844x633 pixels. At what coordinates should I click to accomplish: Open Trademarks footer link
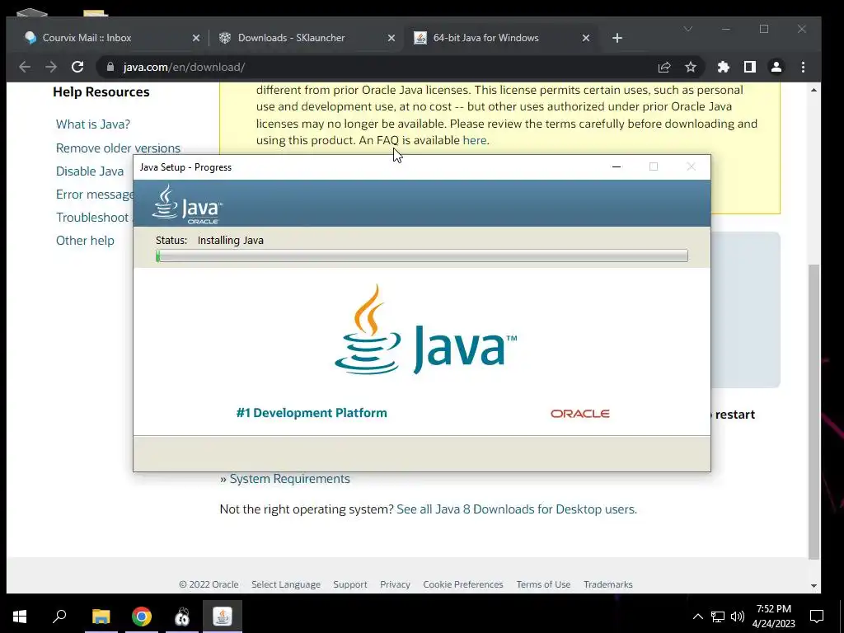point(607,584)
